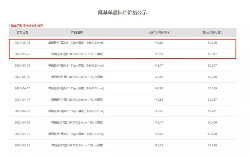Viewport: 249px width, 157px height.
Task: Select the $0.317 USD price cell
Action: (212, 54)
